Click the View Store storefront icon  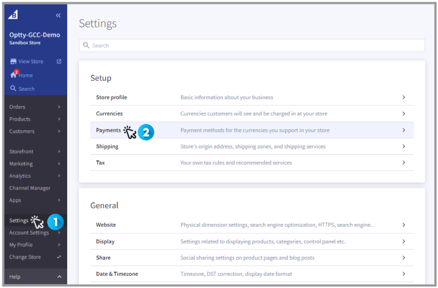pyautogui.click(x=13, y=62)
